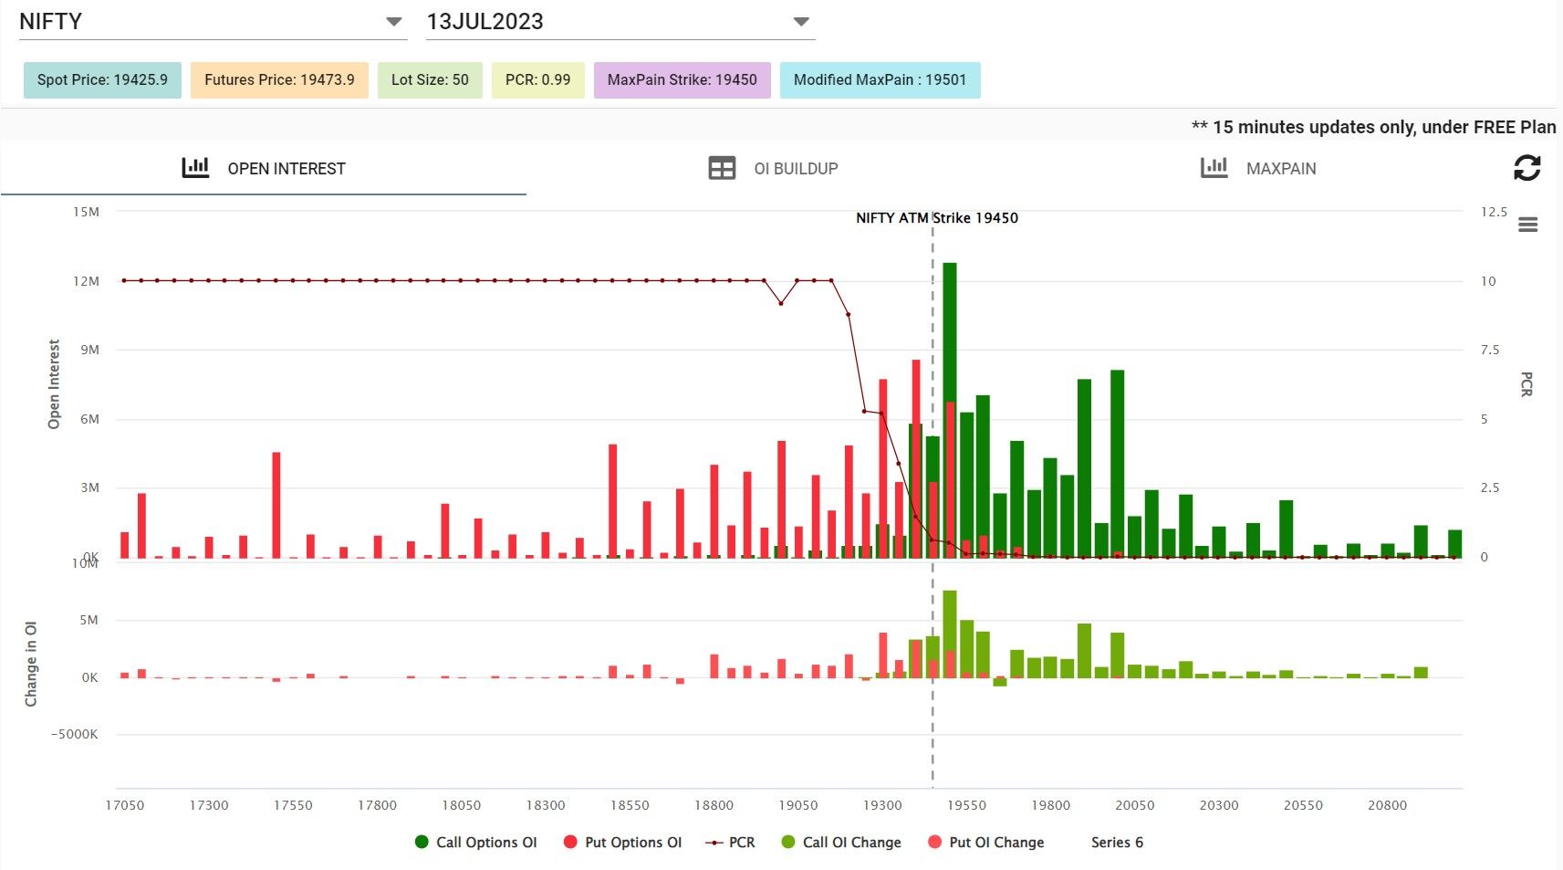Click the Change in OI y-axis title
Viewport: 1563px width, 870px height.
31,664
